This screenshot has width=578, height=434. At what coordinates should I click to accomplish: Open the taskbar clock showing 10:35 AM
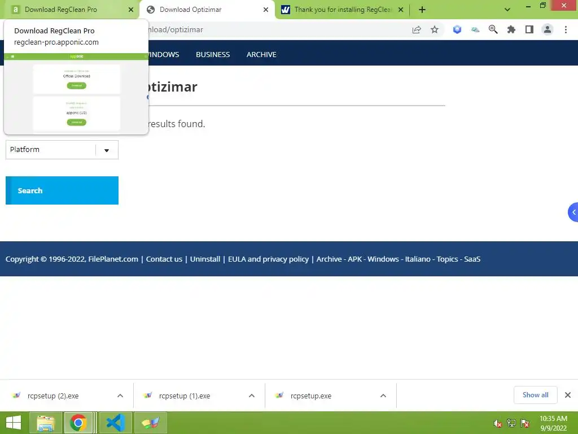pyautogui.click(x=553, y=423)
